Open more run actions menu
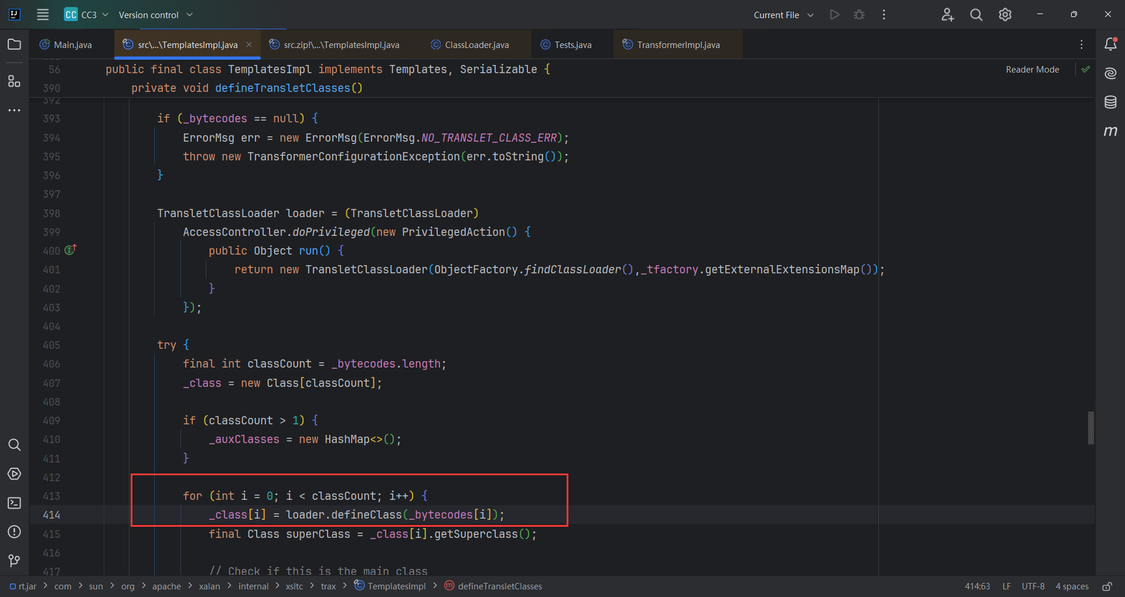1125x597 pixels. click(x=884, y=15)
